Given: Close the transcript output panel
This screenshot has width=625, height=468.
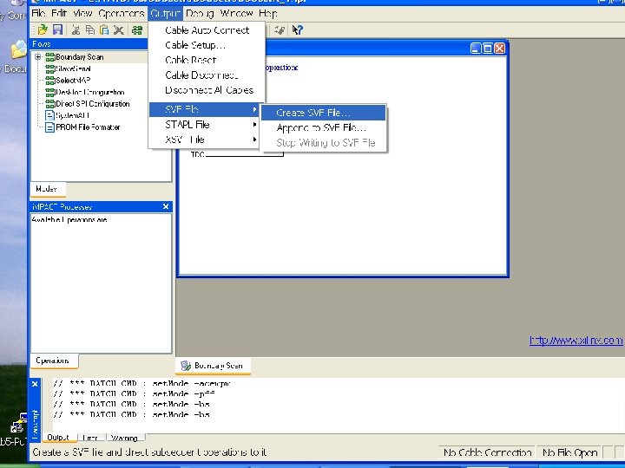Looking at the screenshot, I should coord(35,384).
